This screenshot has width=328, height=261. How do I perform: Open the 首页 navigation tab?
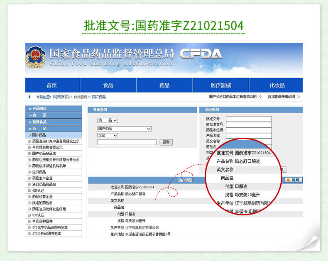pos(51,85)
